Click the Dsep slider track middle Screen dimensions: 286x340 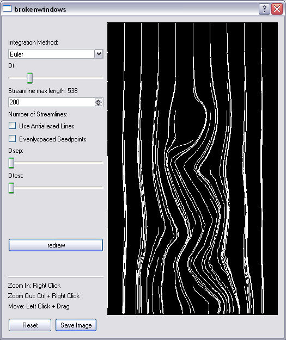coord(56,162)
